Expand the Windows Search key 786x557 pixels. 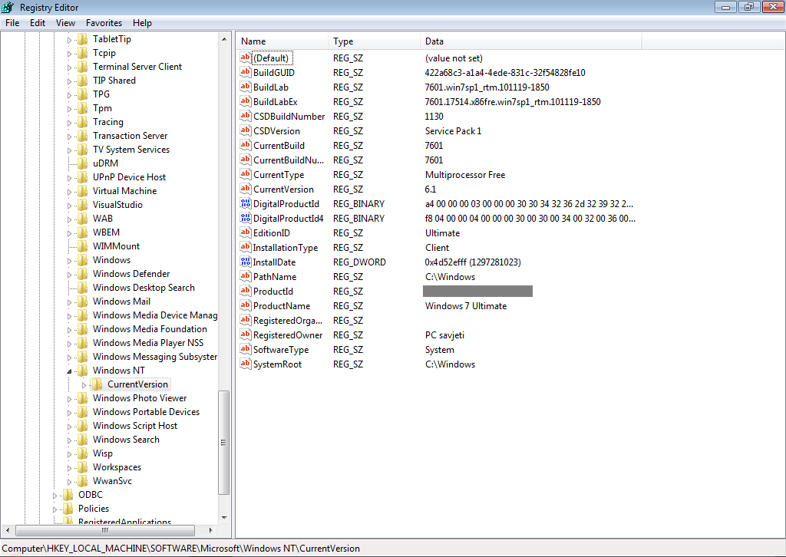click(69, 440)
